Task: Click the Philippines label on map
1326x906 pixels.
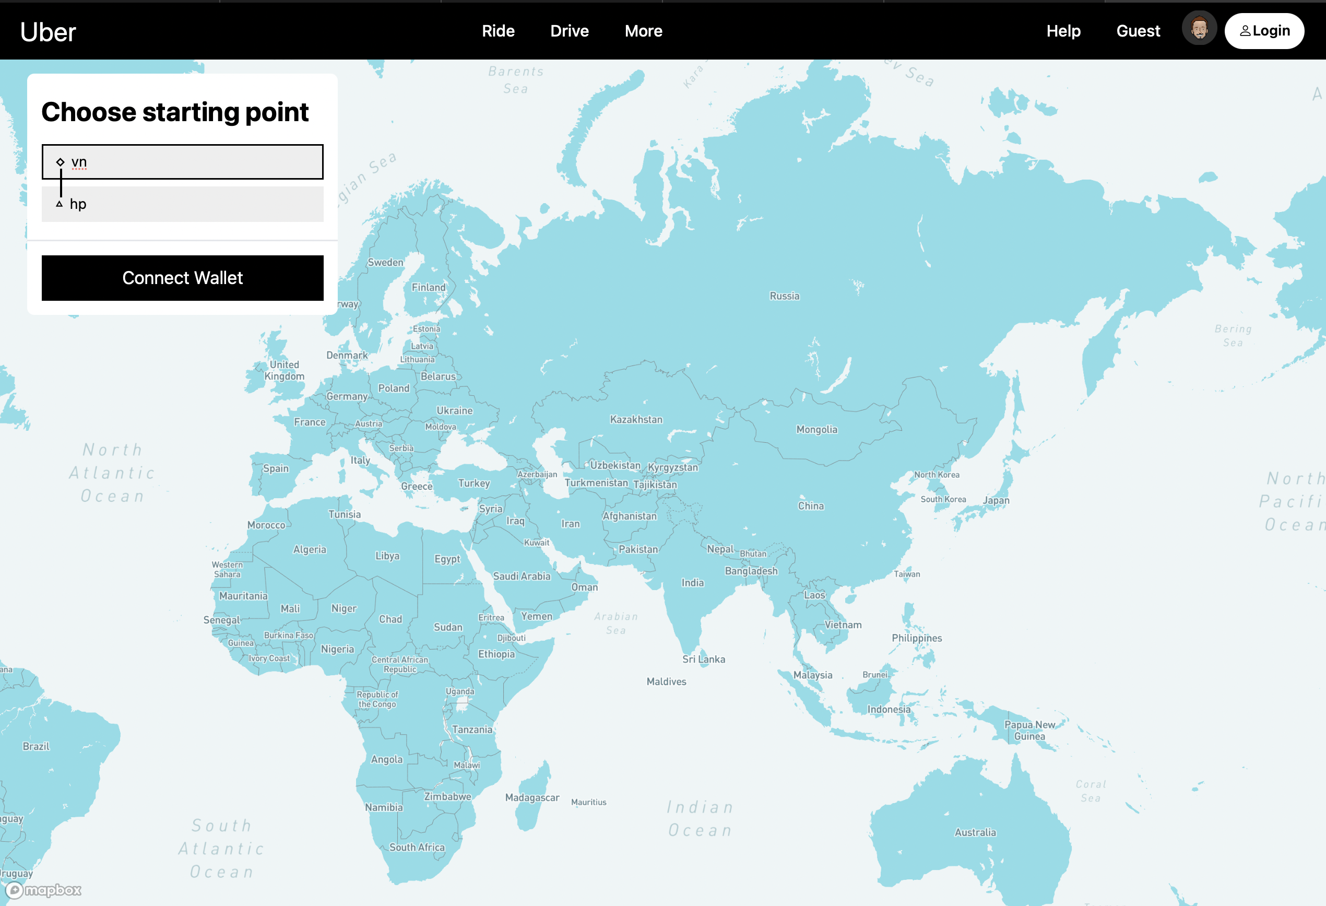Action: 917,638
